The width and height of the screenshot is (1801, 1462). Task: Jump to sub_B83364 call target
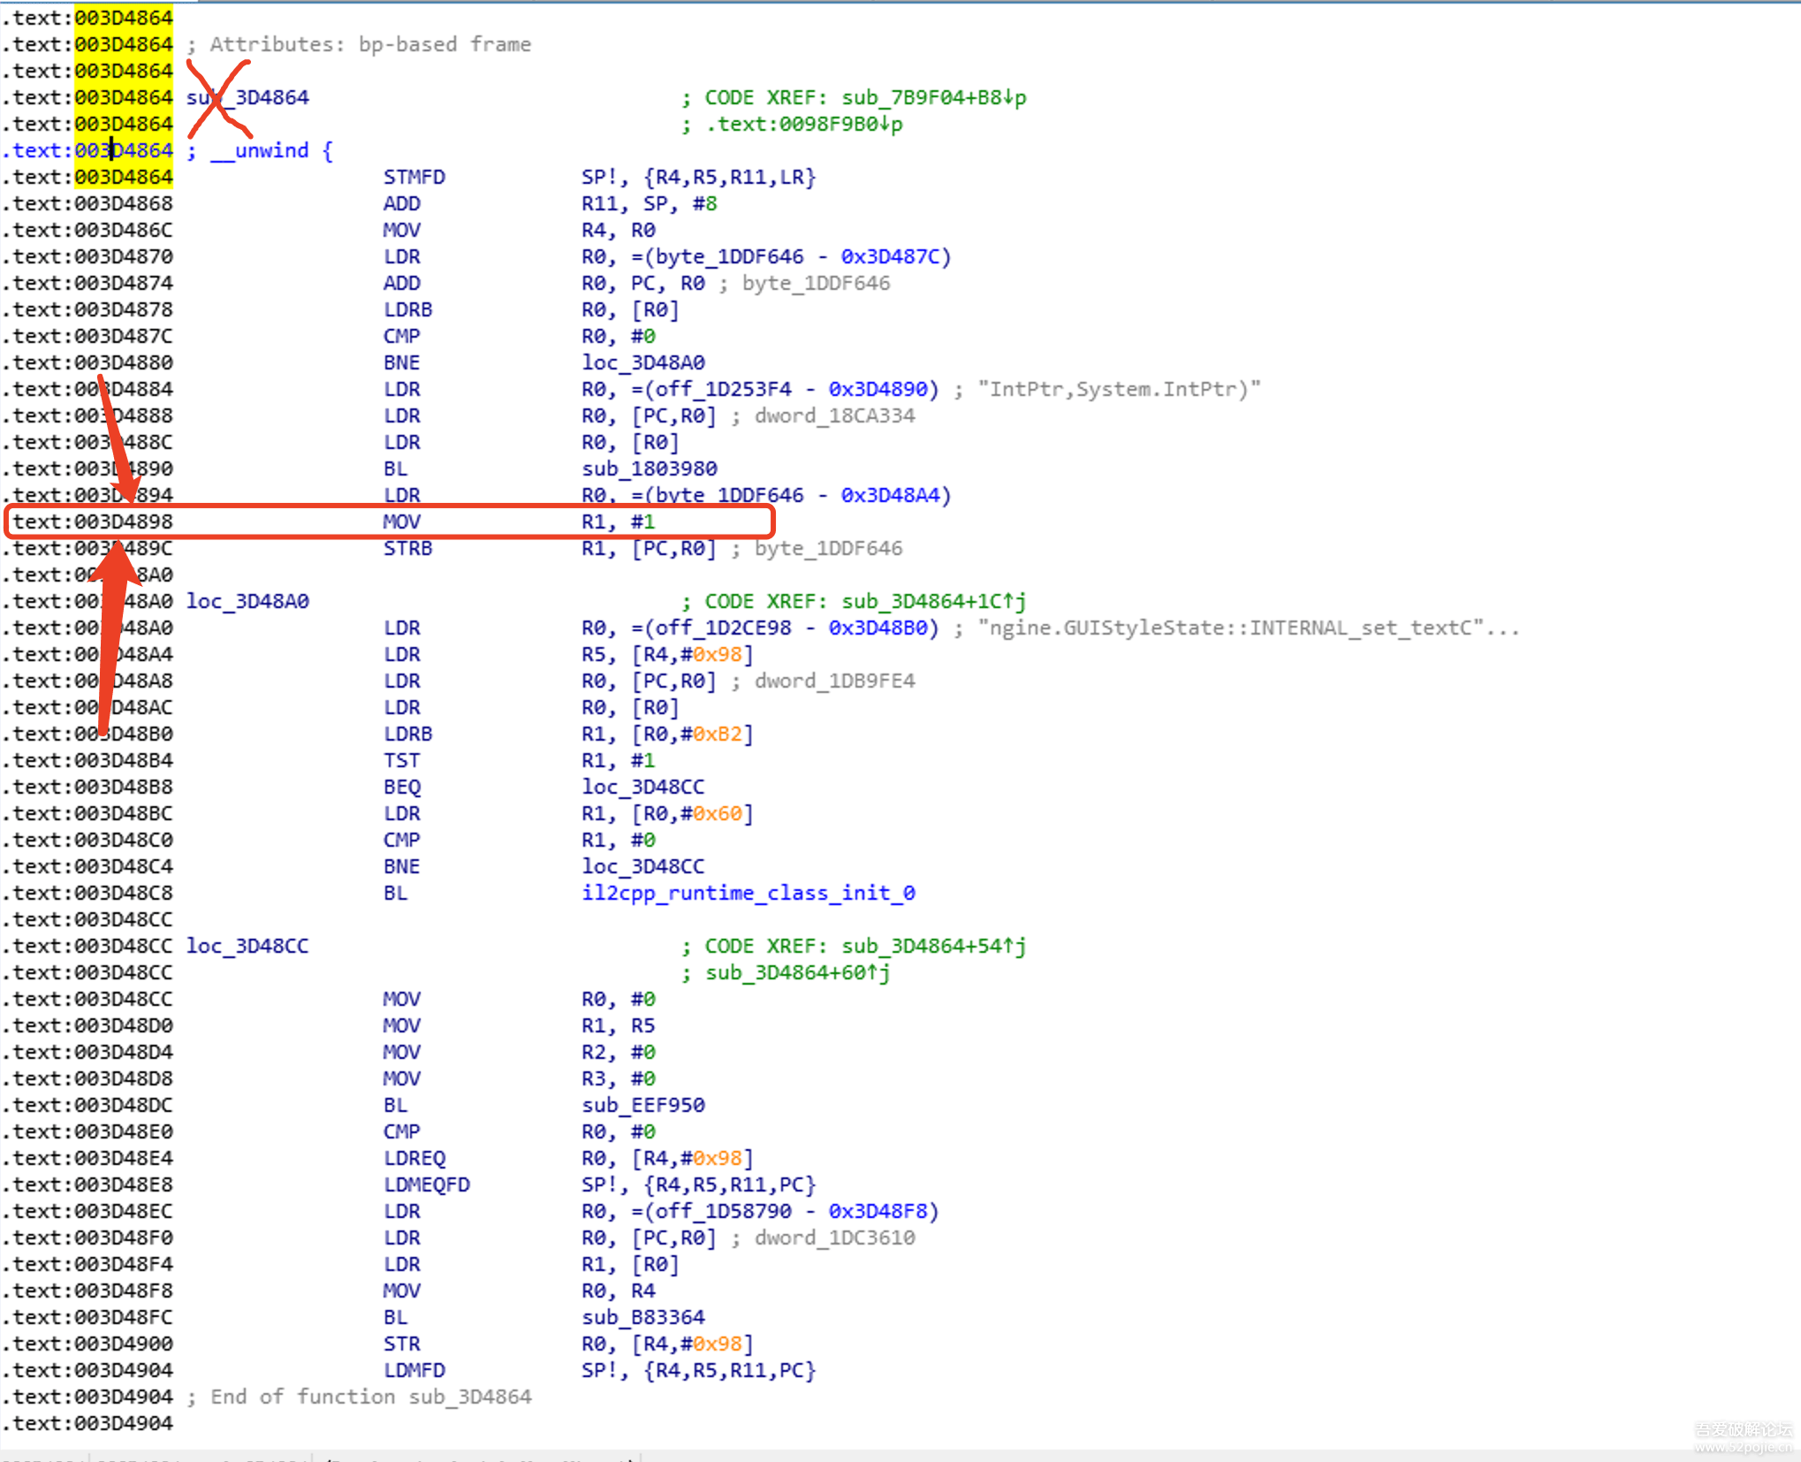(642, 1317)
